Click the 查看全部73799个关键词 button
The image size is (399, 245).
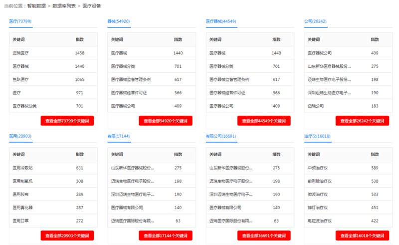pyautogui.click(x=67, y=121)
